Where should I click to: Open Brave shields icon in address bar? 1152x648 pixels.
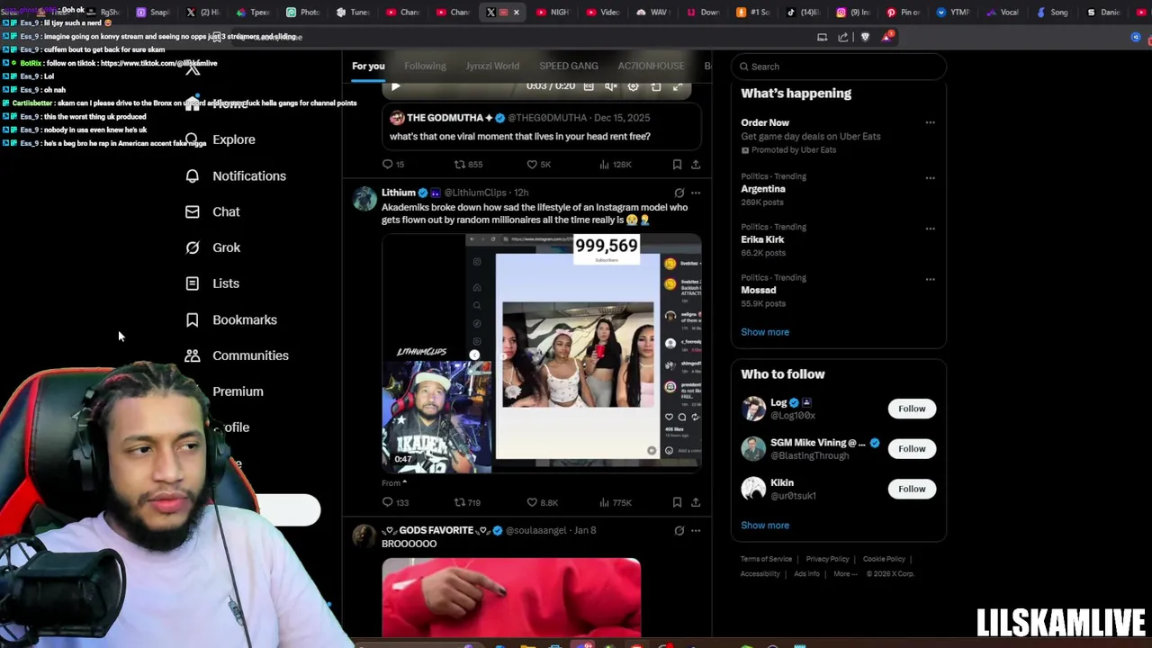tap(865, 37)
